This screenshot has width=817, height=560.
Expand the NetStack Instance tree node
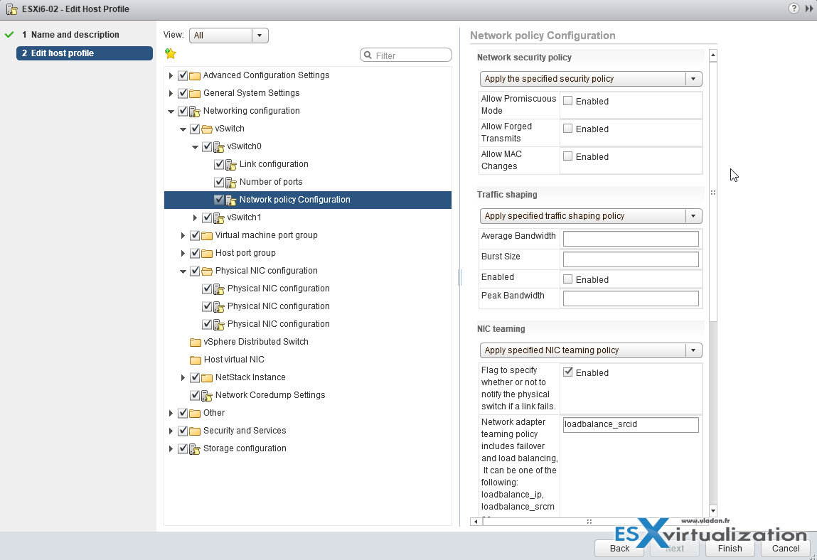pyautogui.click(x=183, y=377)
